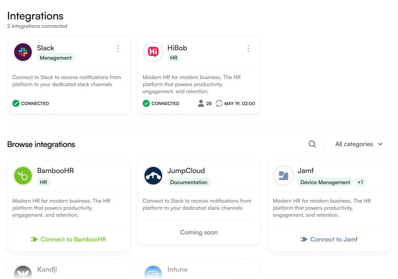The width and height of the screenshot is (398, 279).
Task: Click the Kandji logo icon
Action: 23,272
